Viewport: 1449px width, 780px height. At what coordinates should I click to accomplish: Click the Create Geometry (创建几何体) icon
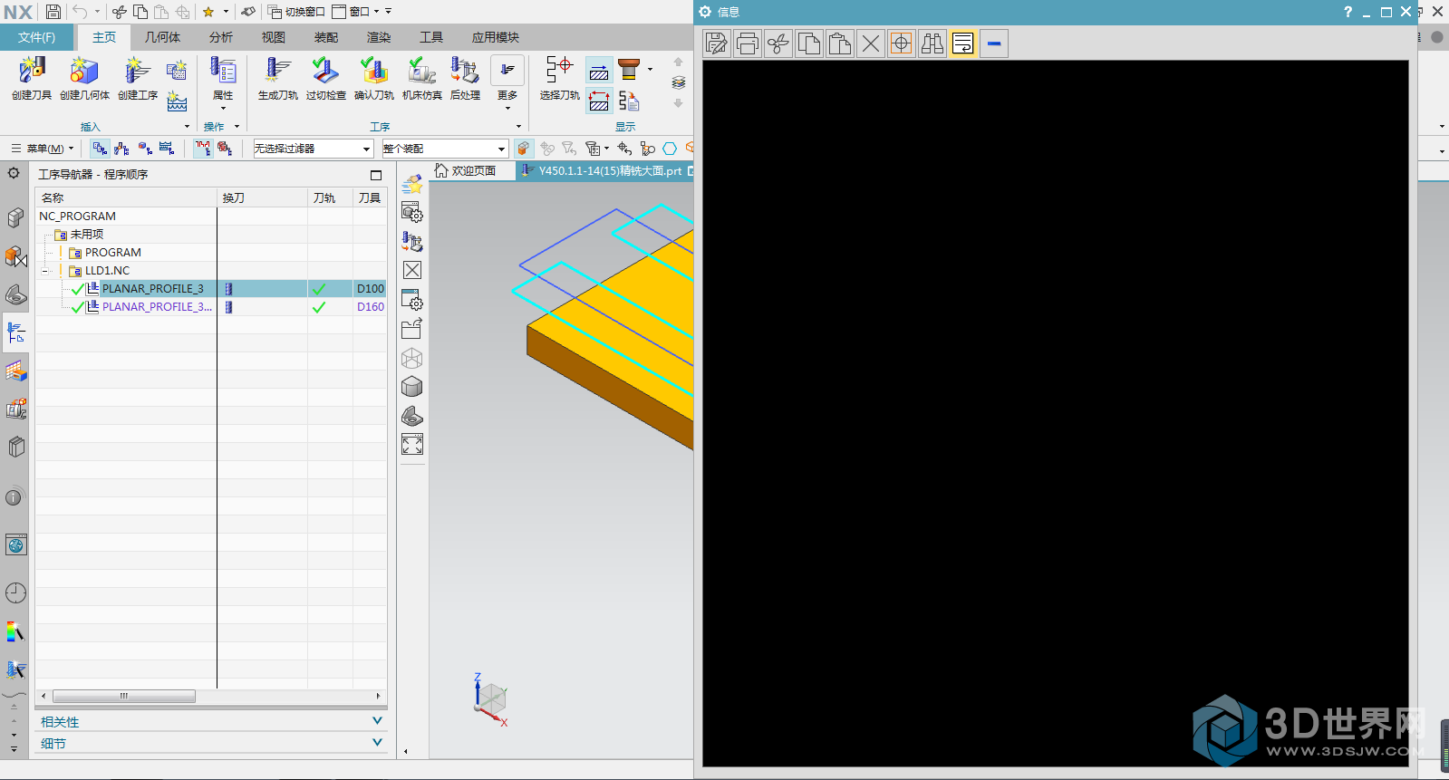(84, 72)
